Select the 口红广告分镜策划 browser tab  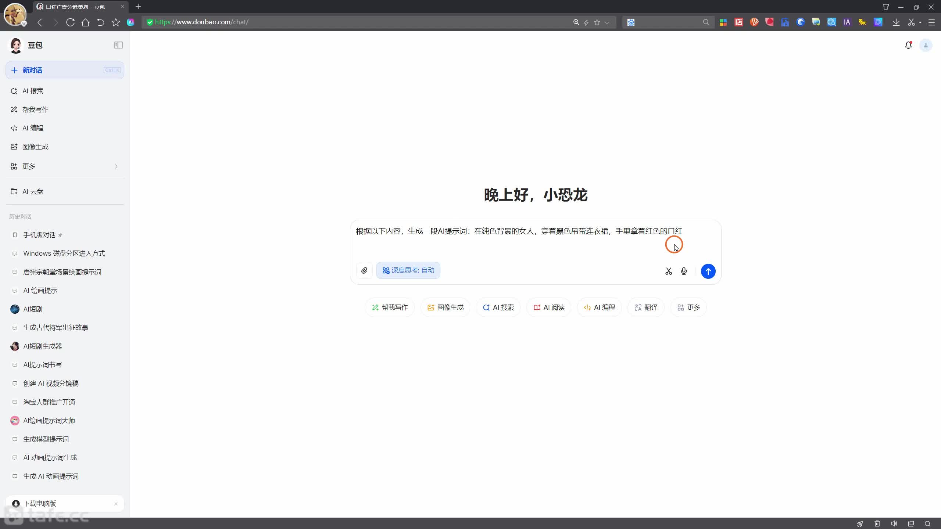pos(80,7)
